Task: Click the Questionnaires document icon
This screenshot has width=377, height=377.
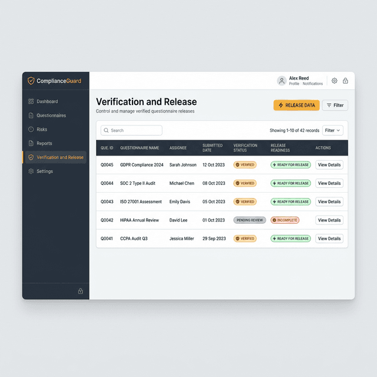Action: coord(31,115)
